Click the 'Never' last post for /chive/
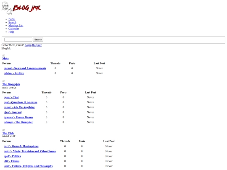 pos(99,73)
